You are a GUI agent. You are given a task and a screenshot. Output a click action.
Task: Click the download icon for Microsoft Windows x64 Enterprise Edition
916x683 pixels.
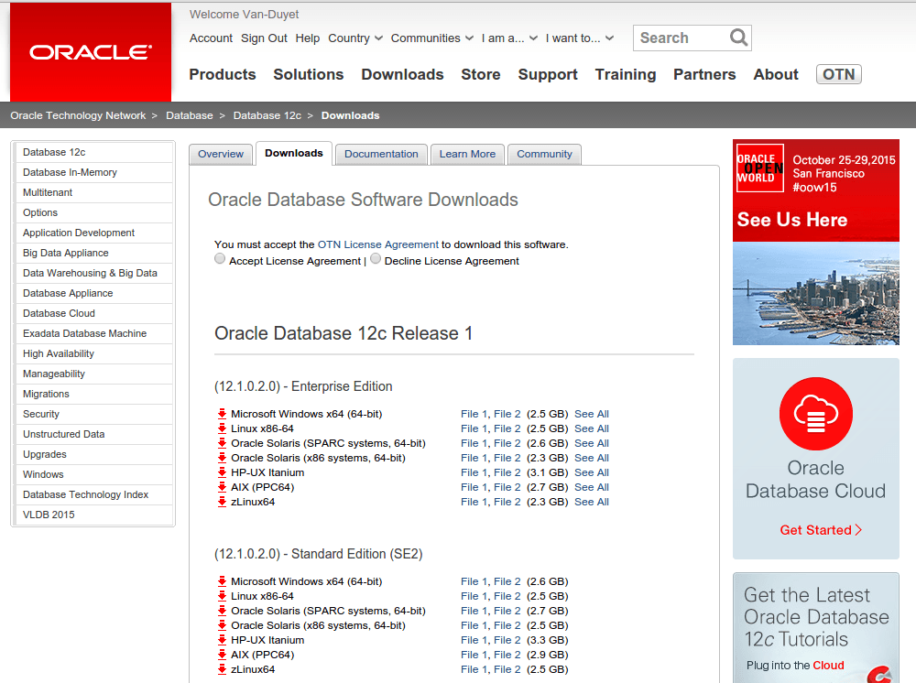(x=221, y=414)
